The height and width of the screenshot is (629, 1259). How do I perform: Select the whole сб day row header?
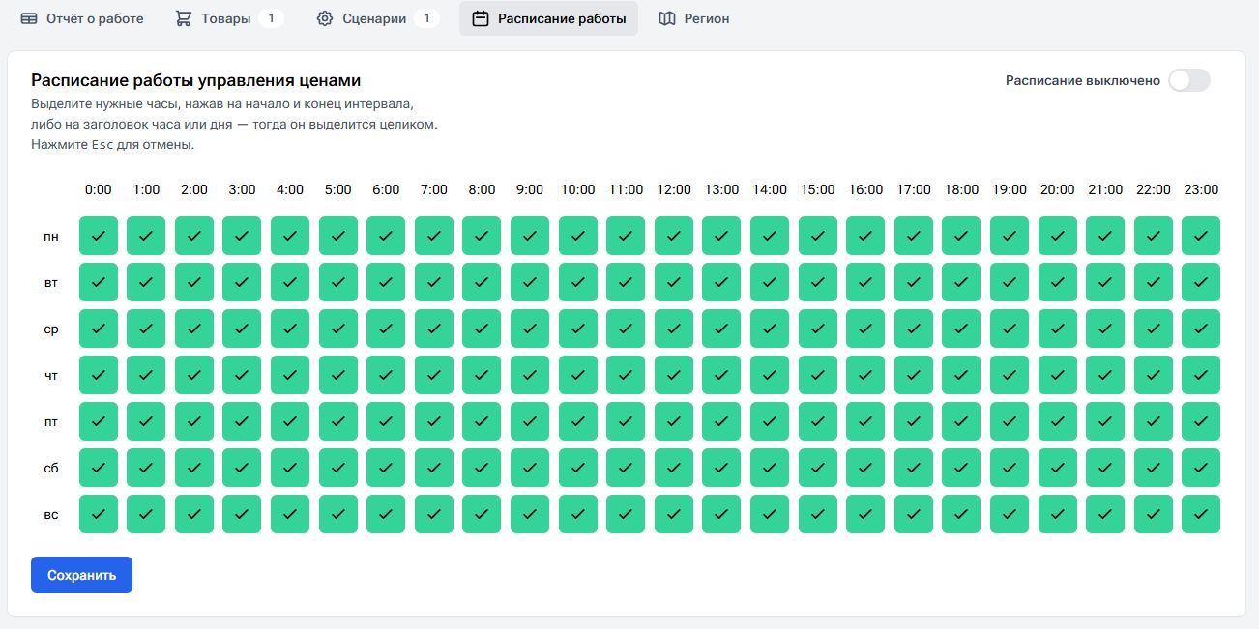pos(51,468)
